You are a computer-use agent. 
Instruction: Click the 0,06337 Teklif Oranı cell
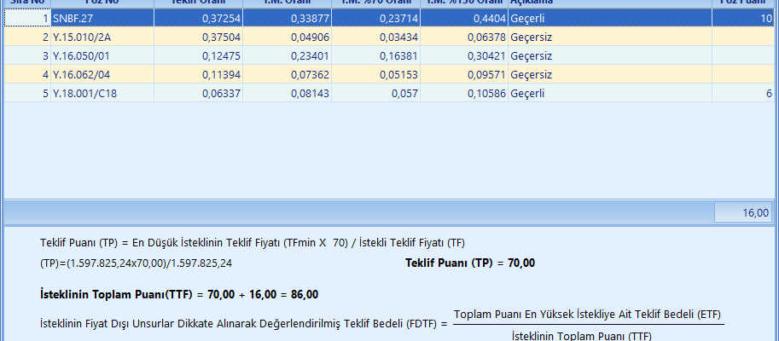pos(198,93)
